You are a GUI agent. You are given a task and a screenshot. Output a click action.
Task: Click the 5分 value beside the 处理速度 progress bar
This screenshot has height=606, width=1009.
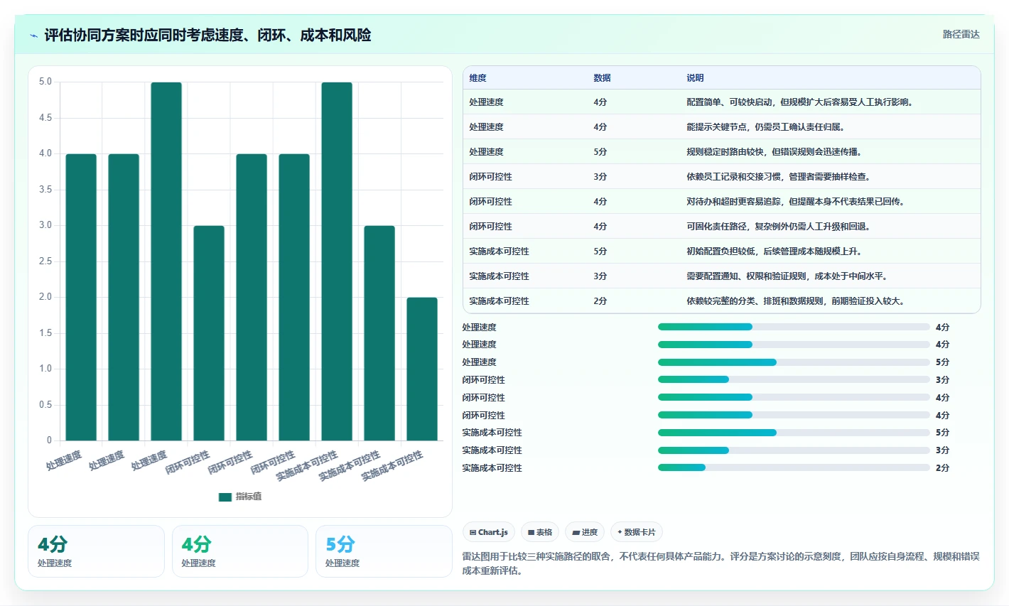coord(942,362)
